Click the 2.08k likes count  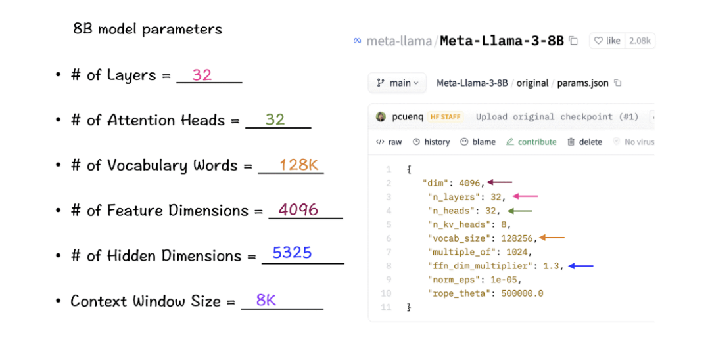[640, 41]
